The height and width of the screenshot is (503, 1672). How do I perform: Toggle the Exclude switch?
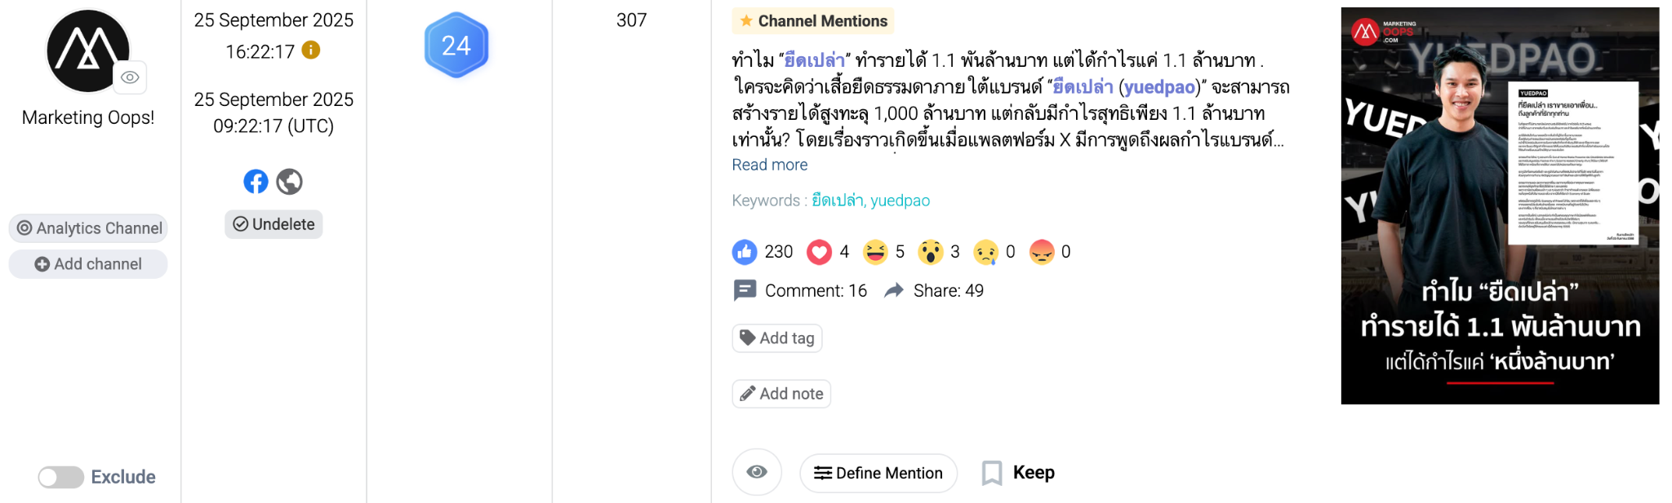61,477
